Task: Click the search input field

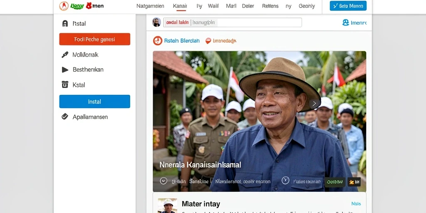Action: (232, 22)
